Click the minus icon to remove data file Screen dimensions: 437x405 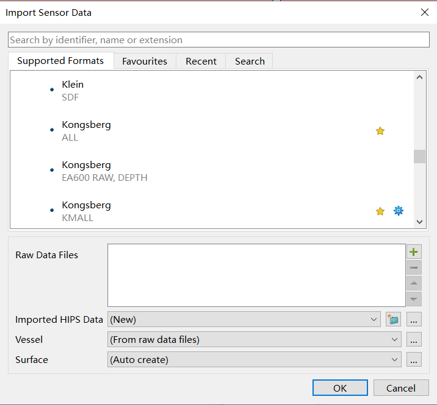[x=414, y=268]
